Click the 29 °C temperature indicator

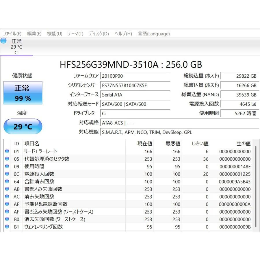23,126
